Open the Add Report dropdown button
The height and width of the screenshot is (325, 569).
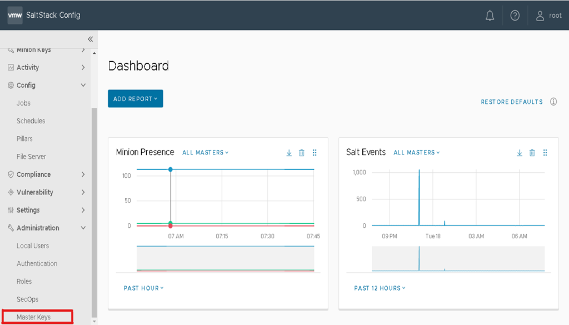135,99
